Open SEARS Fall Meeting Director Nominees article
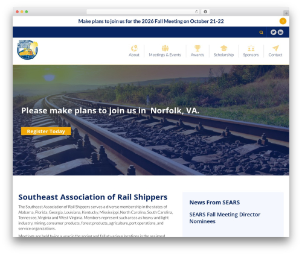 point(225,218)
